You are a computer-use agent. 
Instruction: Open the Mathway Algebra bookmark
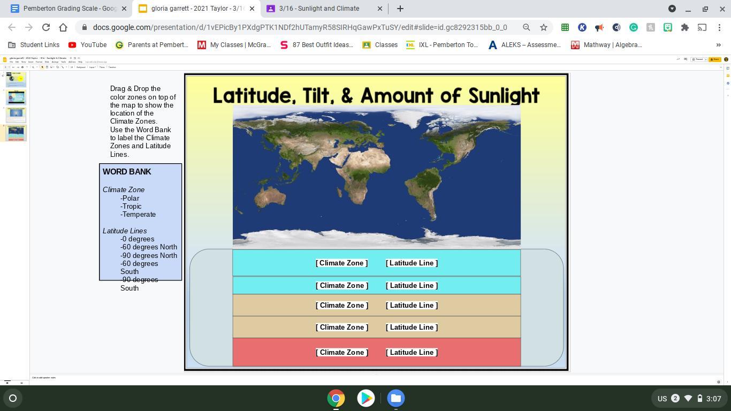click(606, 45)
